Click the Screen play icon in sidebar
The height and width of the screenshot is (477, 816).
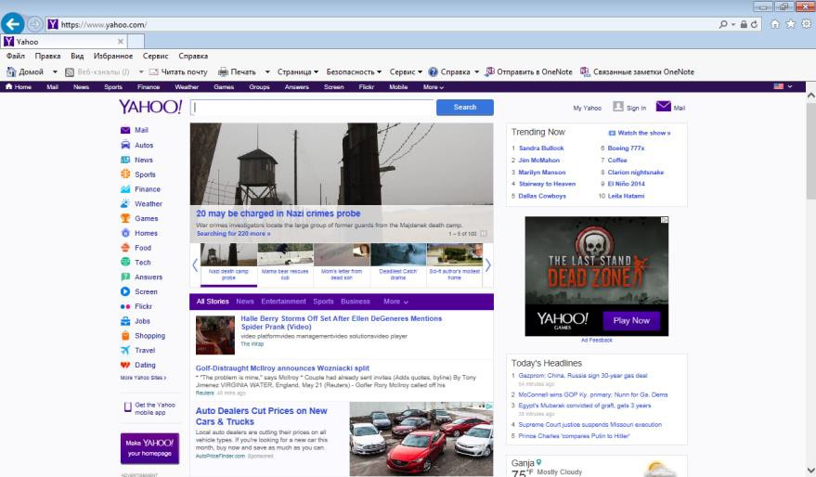point(125,291)
